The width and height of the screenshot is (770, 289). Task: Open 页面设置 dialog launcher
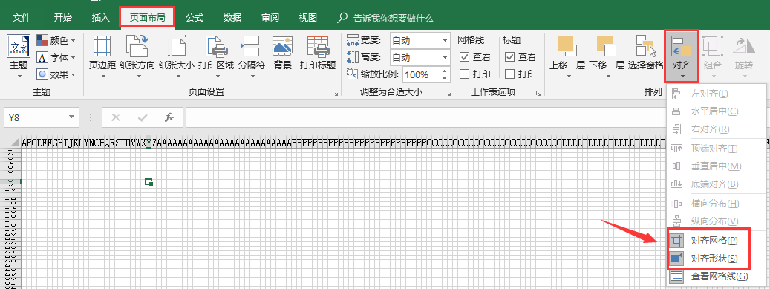pos(335,93)
